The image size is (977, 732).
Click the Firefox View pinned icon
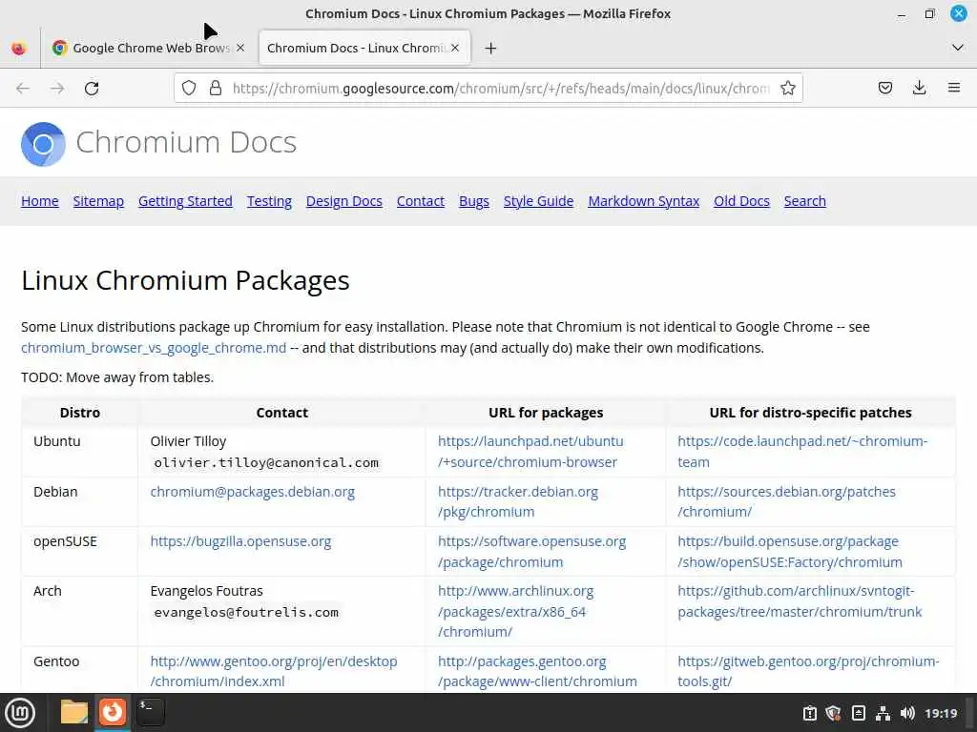19,48
